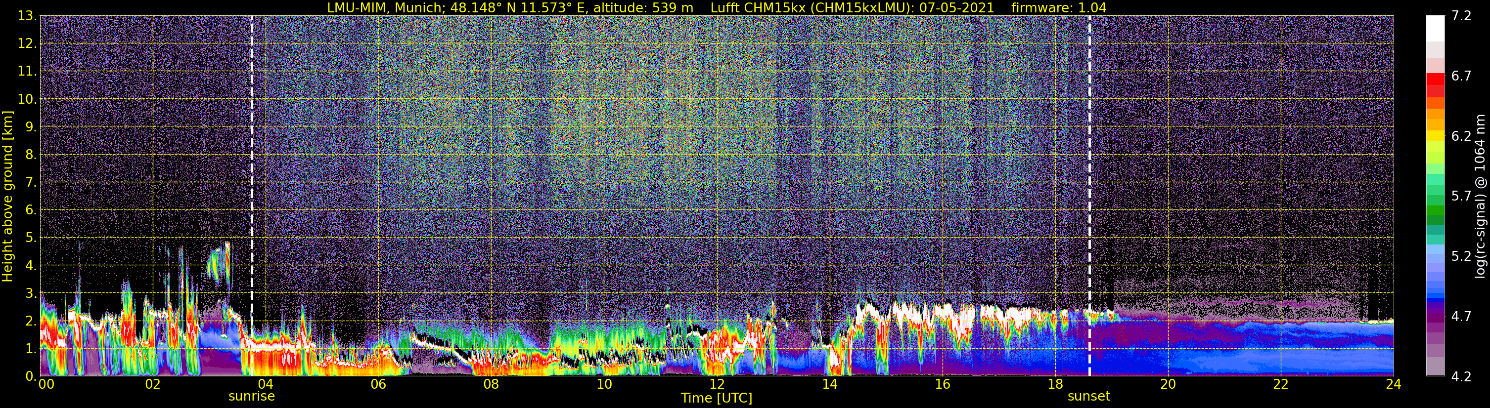Click the y-axis tick label '13.'
1490x408 pixels.
(27, 16)
